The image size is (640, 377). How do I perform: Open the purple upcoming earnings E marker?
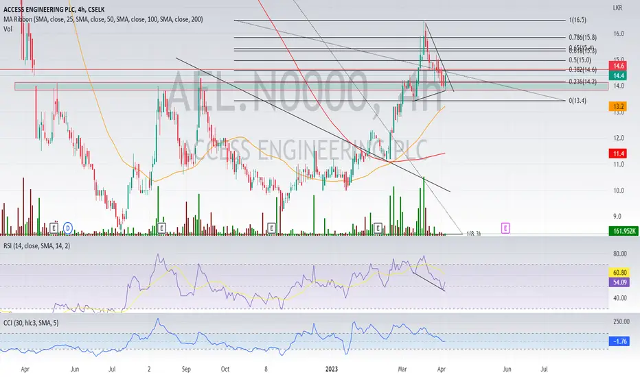pos(505,228)
